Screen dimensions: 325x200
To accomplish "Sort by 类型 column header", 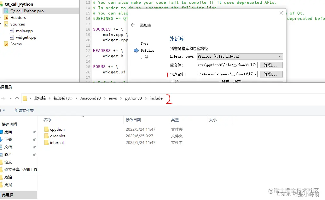I will click(x=175, y=120).
